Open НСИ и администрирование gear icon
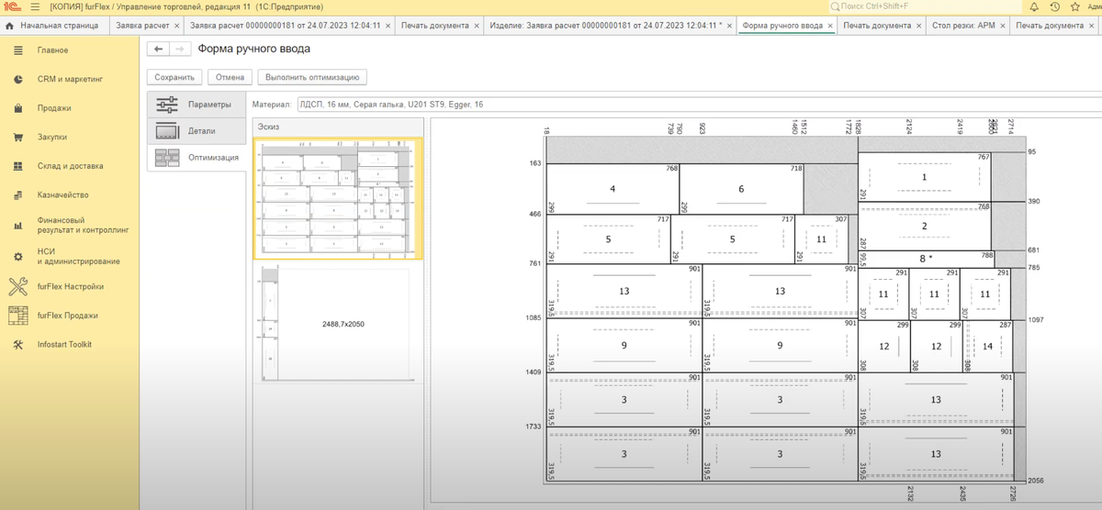1102x510 pixels. coord(18,256)
